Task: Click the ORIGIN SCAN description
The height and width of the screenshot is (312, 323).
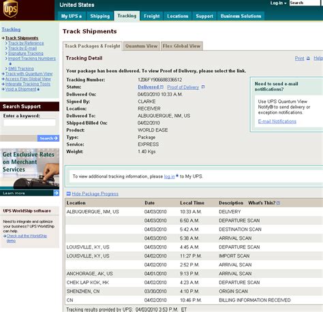Action: (x=233, y=292)
